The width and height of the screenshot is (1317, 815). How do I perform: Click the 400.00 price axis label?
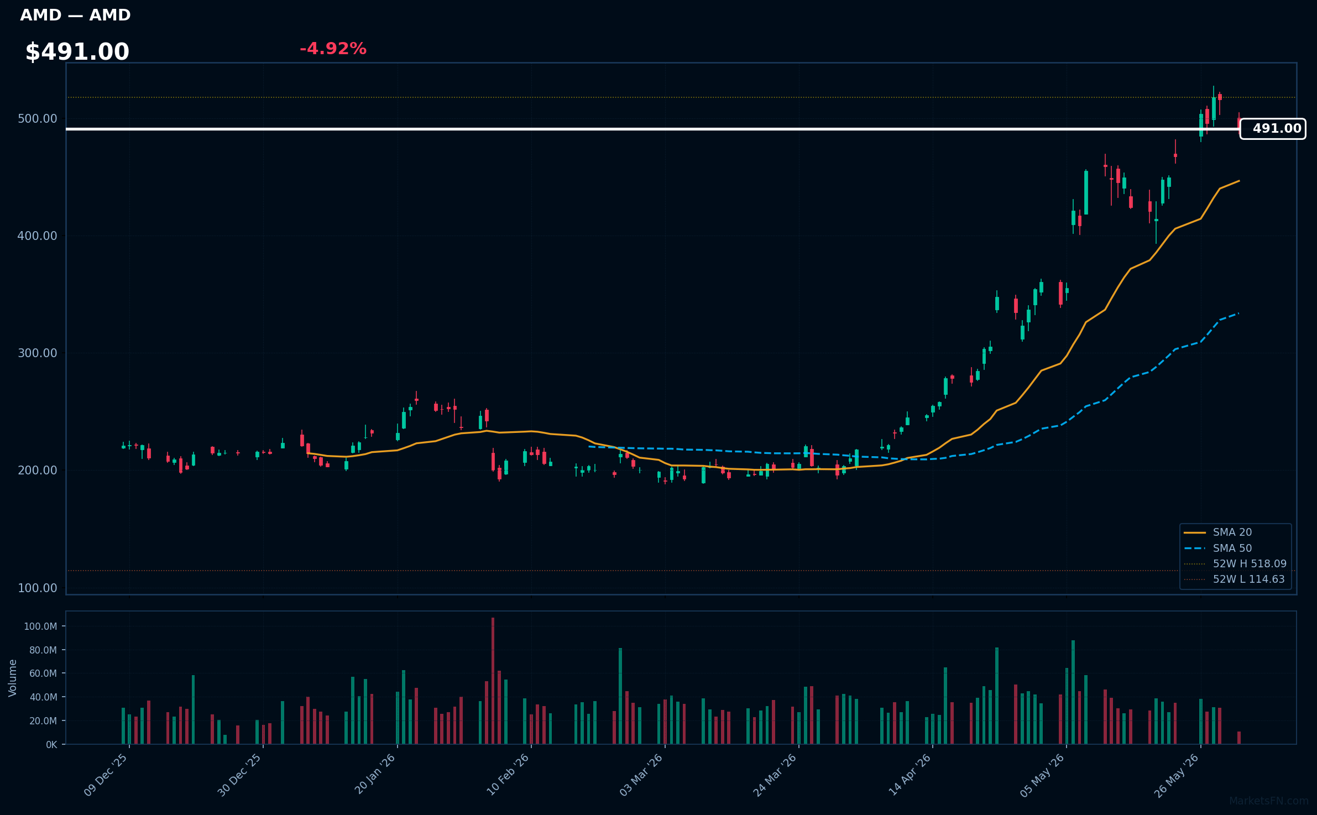(x=38, y=236)
